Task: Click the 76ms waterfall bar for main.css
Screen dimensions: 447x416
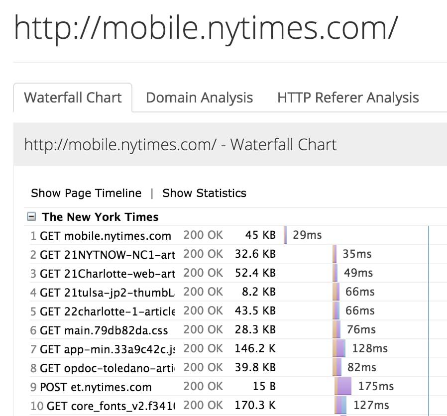Action: (x=336, y=329)
